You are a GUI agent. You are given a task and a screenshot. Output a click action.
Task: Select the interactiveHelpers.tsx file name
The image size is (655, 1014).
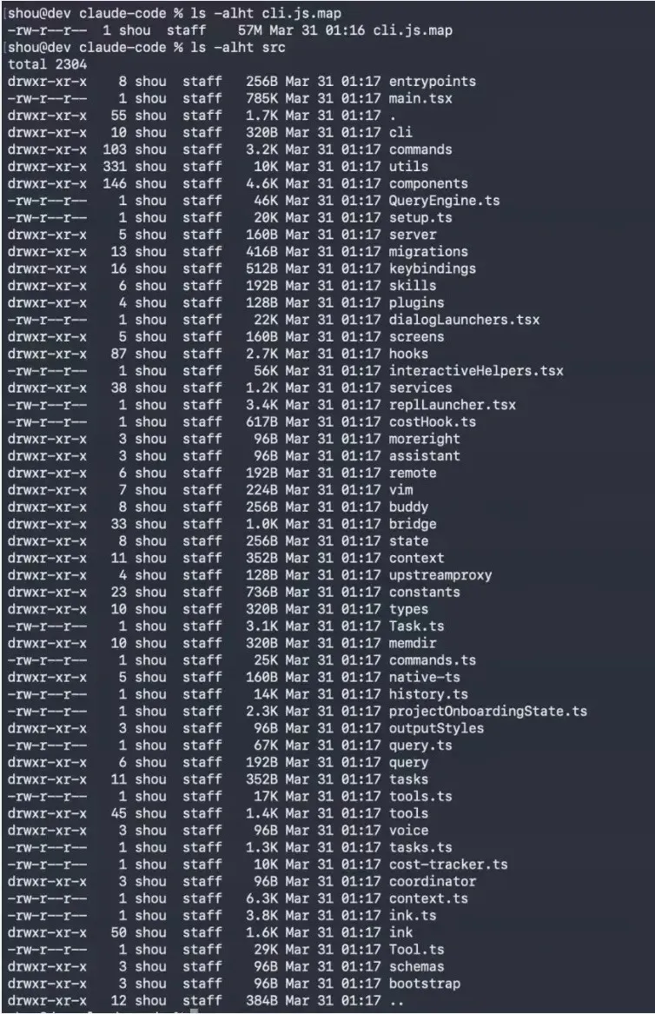click(476, 371)
